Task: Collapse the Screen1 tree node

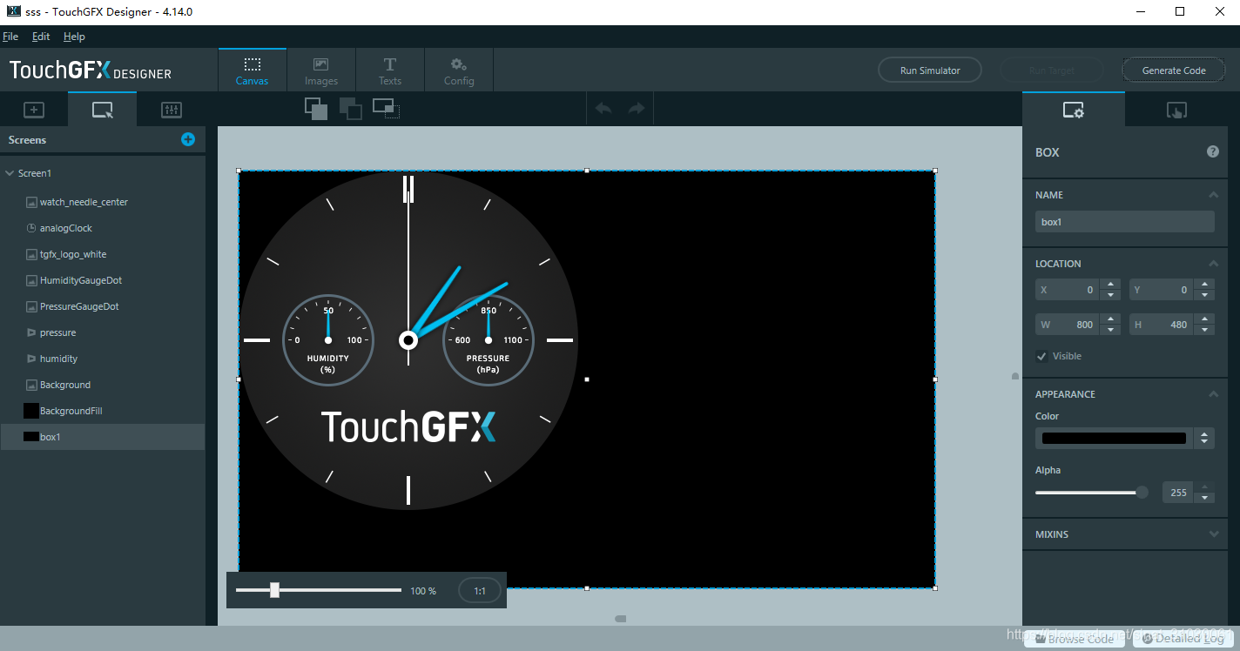Action: pyautogui.click(x=10, y=173)
